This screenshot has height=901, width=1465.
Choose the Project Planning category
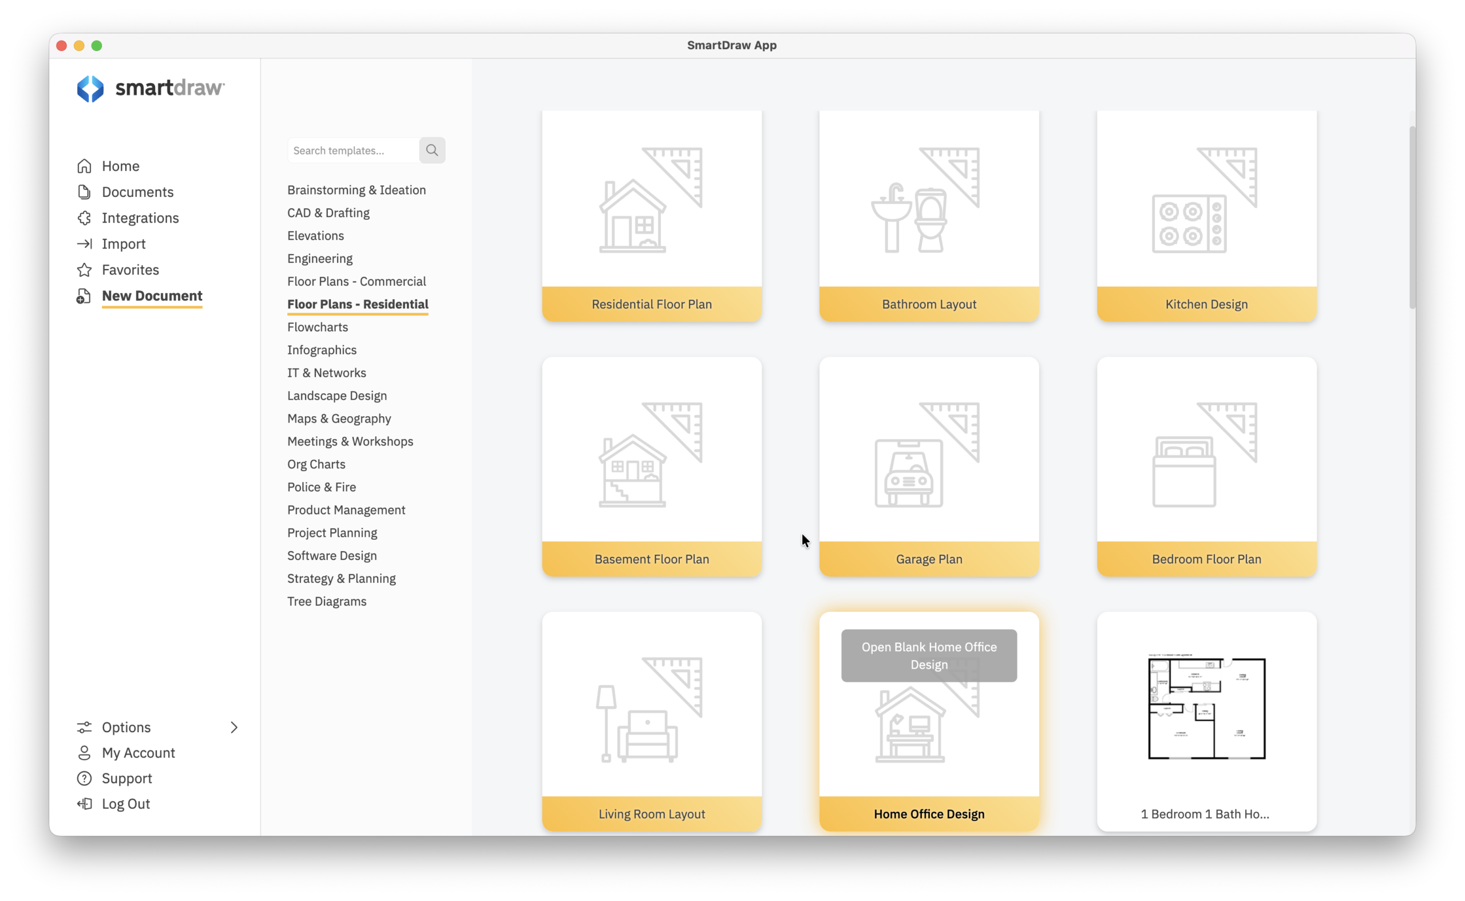[332, 533]
